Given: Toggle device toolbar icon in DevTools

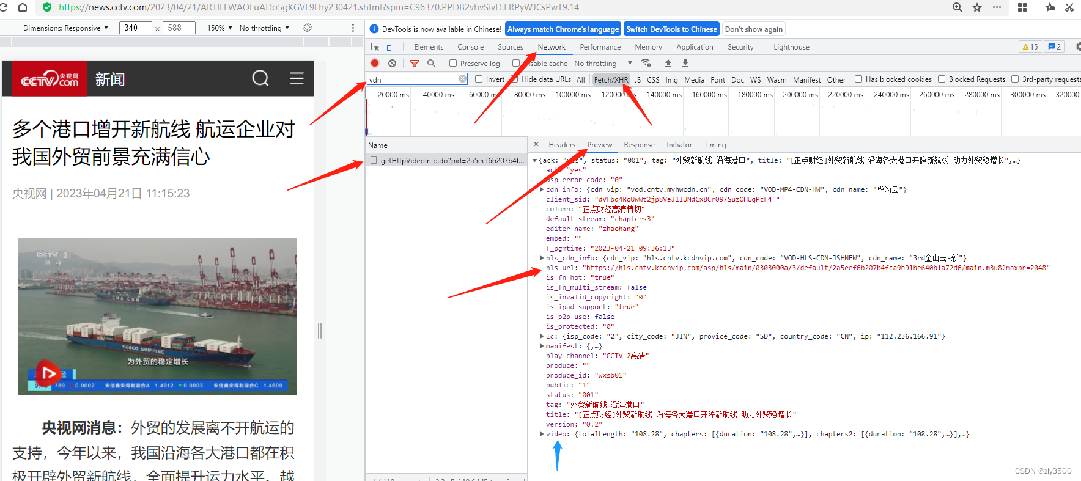Looking at the screenshot, I should click(391, 46).
